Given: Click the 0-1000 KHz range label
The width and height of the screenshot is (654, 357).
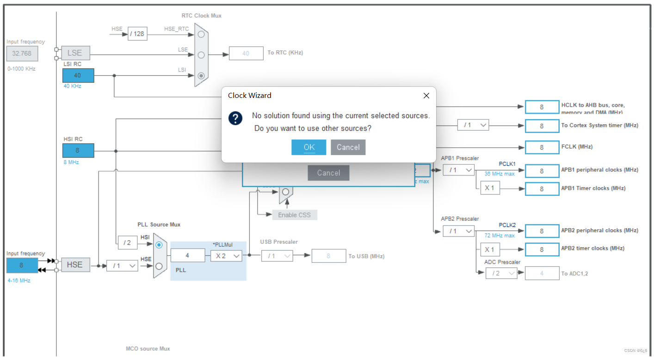Looking at the screenshot, I should tap(22, 69).
